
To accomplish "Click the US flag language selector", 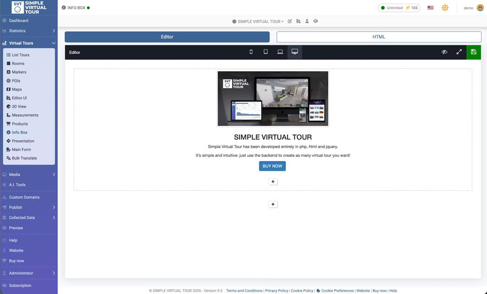I will click(430, 8).
